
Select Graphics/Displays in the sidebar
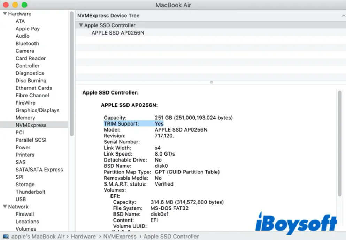37,110
